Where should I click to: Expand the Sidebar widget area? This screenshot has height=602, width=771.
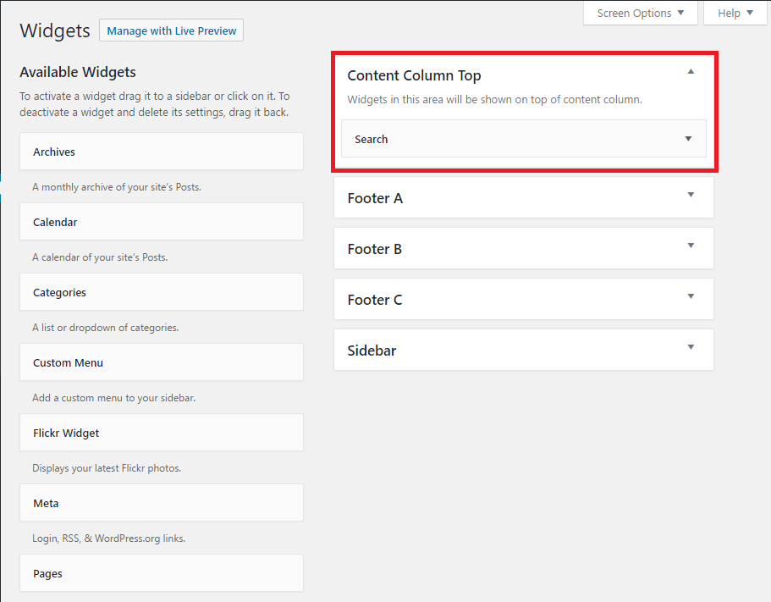[x=691, y=348]
